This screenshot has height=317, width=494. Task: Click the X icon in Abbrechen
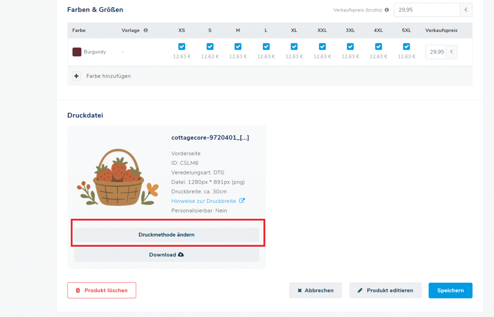click(x=300, y=291)
